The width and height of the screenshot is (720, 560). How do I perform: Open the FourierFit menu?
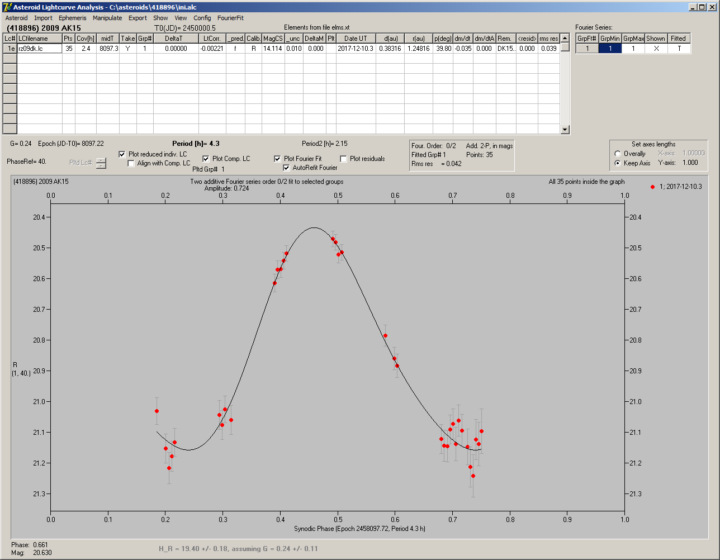230,18
